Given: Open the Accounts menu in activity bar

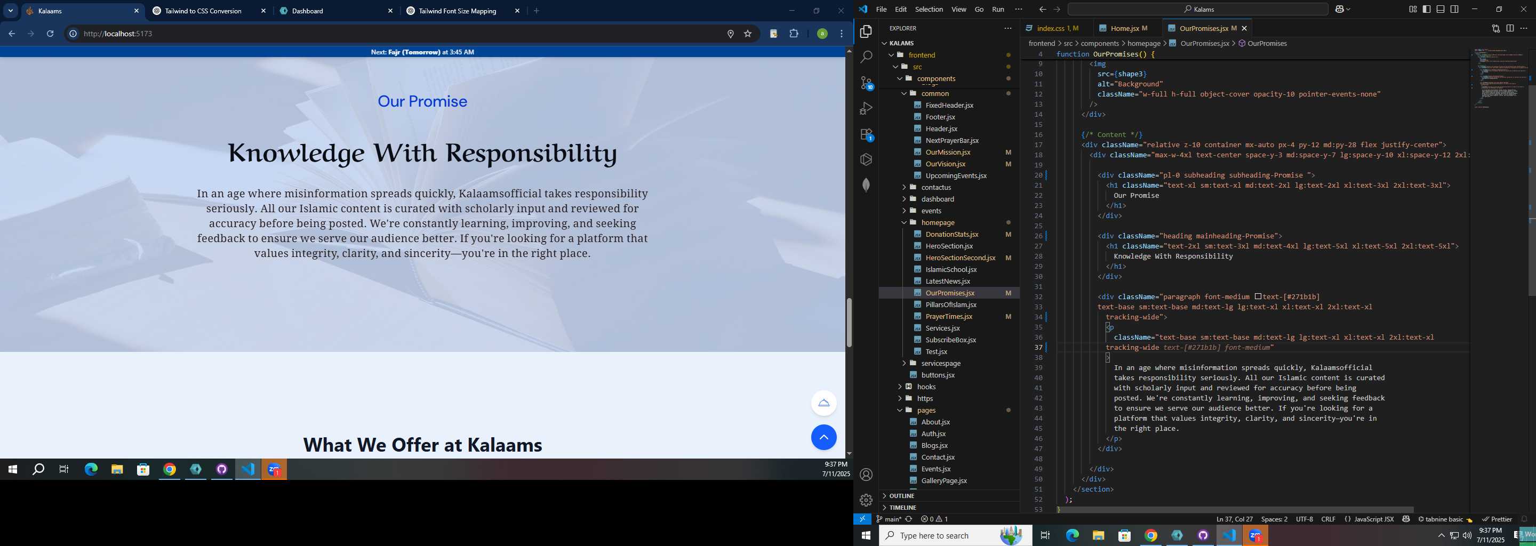Looking at the screenshot, I should click(866, 475).
